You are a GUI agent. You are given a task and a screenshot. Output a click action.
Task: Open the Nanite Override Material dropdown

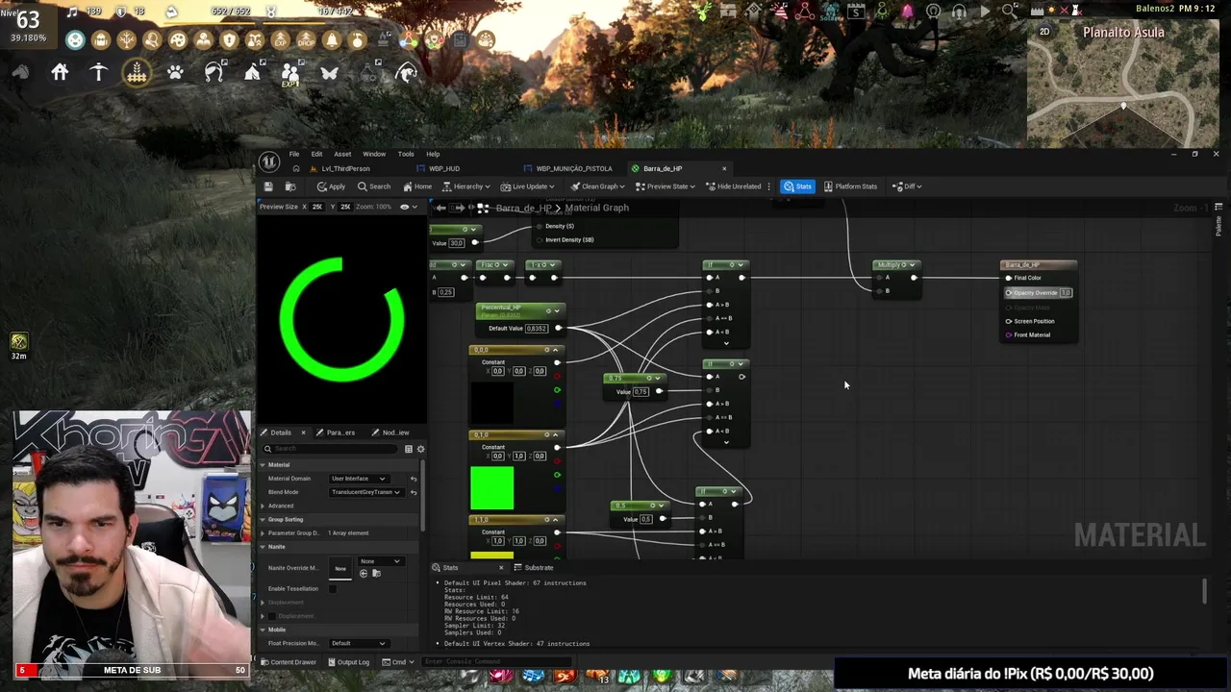380,561
